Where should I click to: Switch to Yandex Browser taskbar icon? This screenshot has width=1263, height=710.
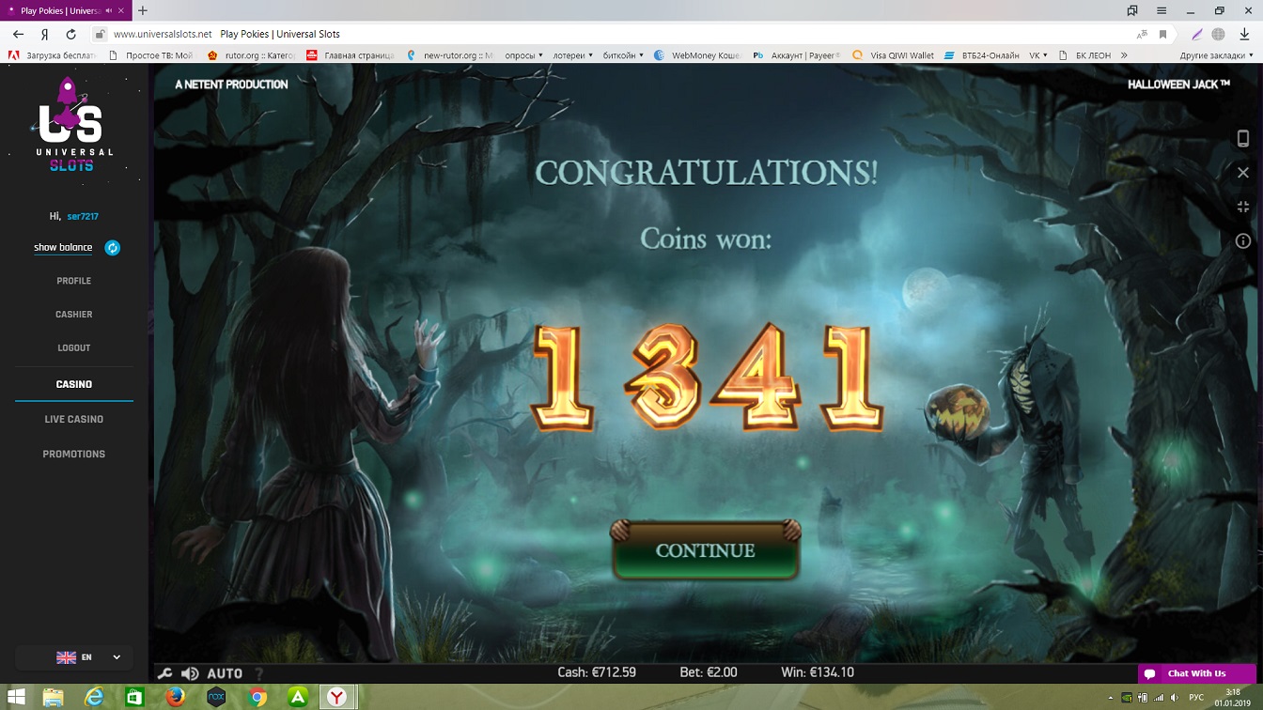(336, 697)
